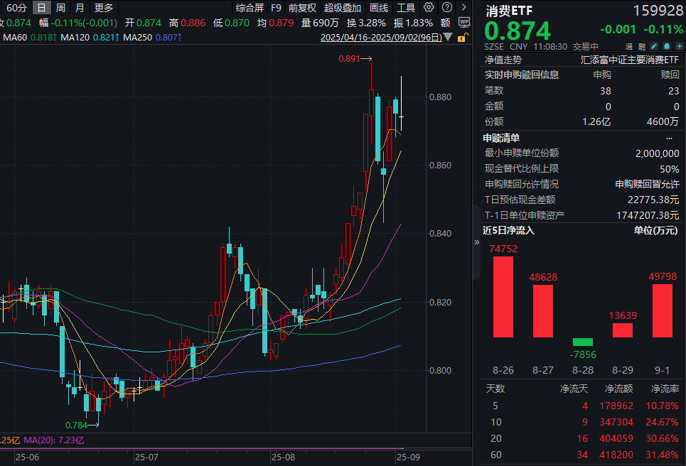Screen dimensions: 686x466
Task: Click the plus add-to-watchlist icon
Action: point(679,46)
